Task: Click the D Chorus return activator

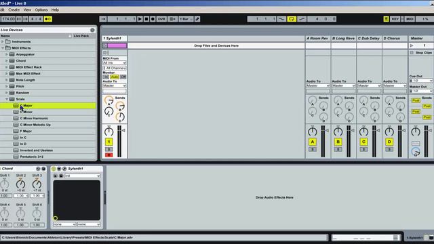Action: [x=389, y=142]
